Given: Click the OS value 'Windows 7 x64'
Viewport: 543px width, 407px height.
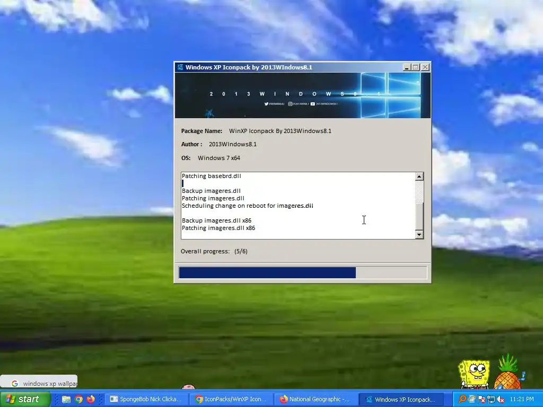Looking at the screenshot, I should point(219,158).
